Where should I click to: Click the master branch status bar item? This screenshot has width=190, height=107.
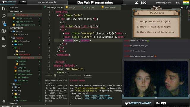[6, 106]
